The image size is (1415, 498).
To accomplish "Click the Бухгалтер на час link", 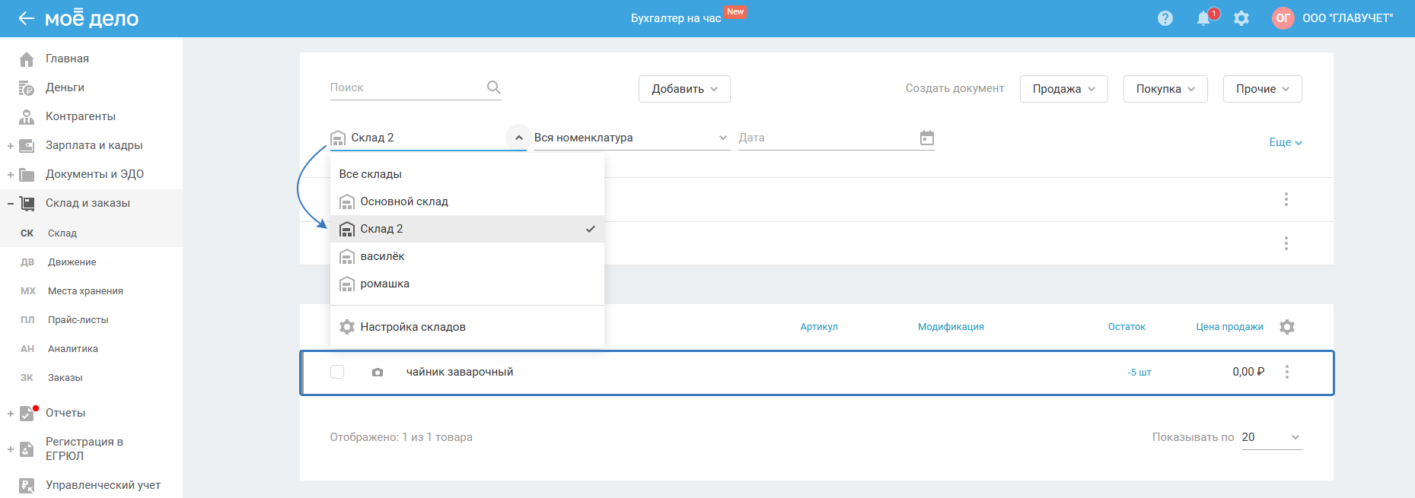I will (x=675, y=18).
